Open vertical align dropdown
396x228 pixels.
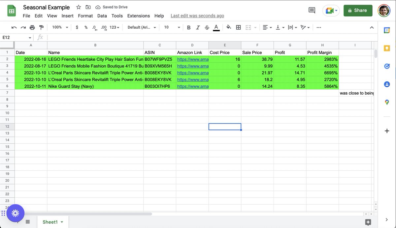point(280,27)
